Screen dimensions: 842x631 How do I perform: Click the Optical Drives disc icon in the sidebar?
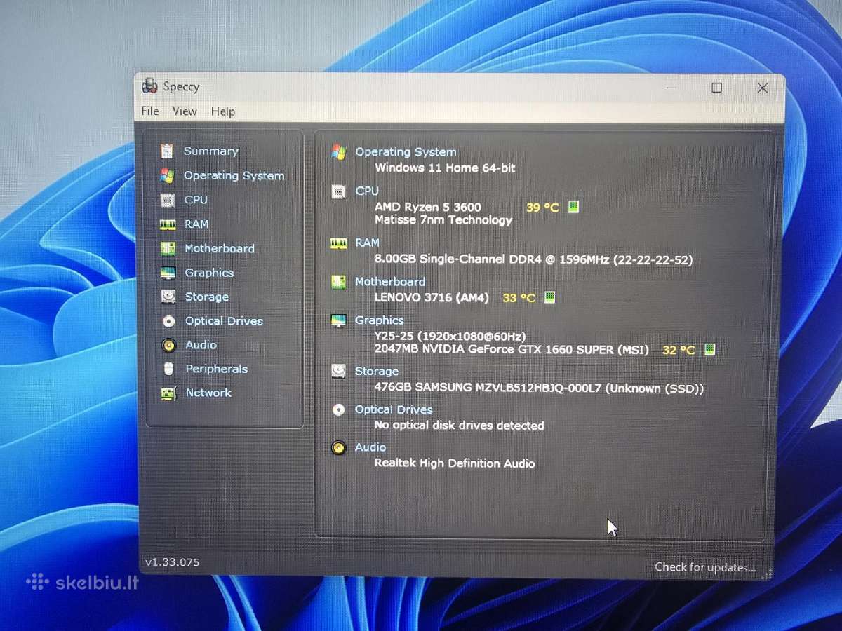tap(168, 321)
